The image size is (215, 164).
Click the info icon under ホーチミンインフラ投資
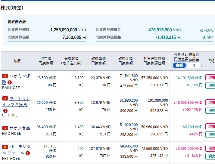(5, 110)
